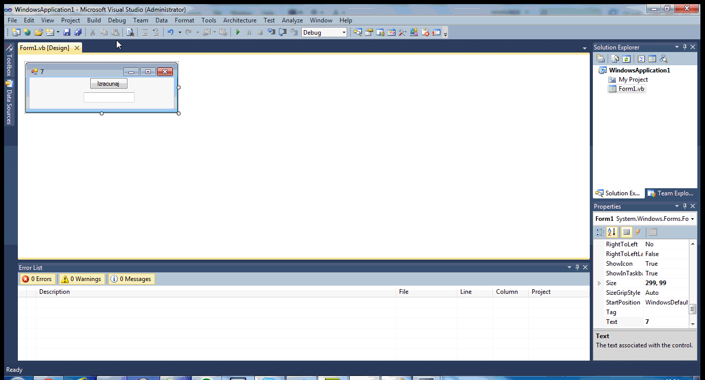The height and width of the screenshot is (380, 705).
Task: Toggle Categorized view in Properties panel
Action: [x=600, y=232]
